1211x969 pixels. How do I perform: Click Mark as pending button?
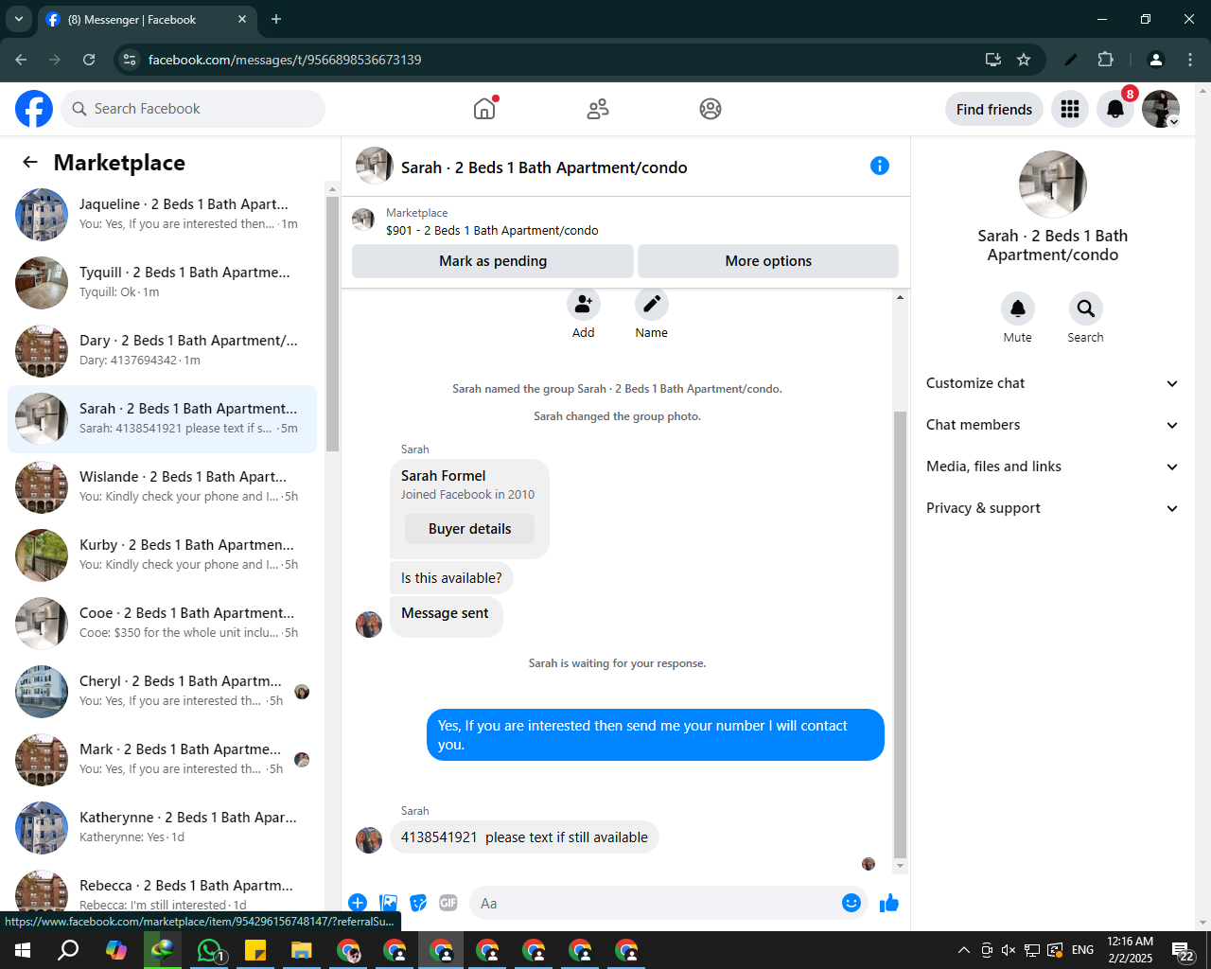493,261
